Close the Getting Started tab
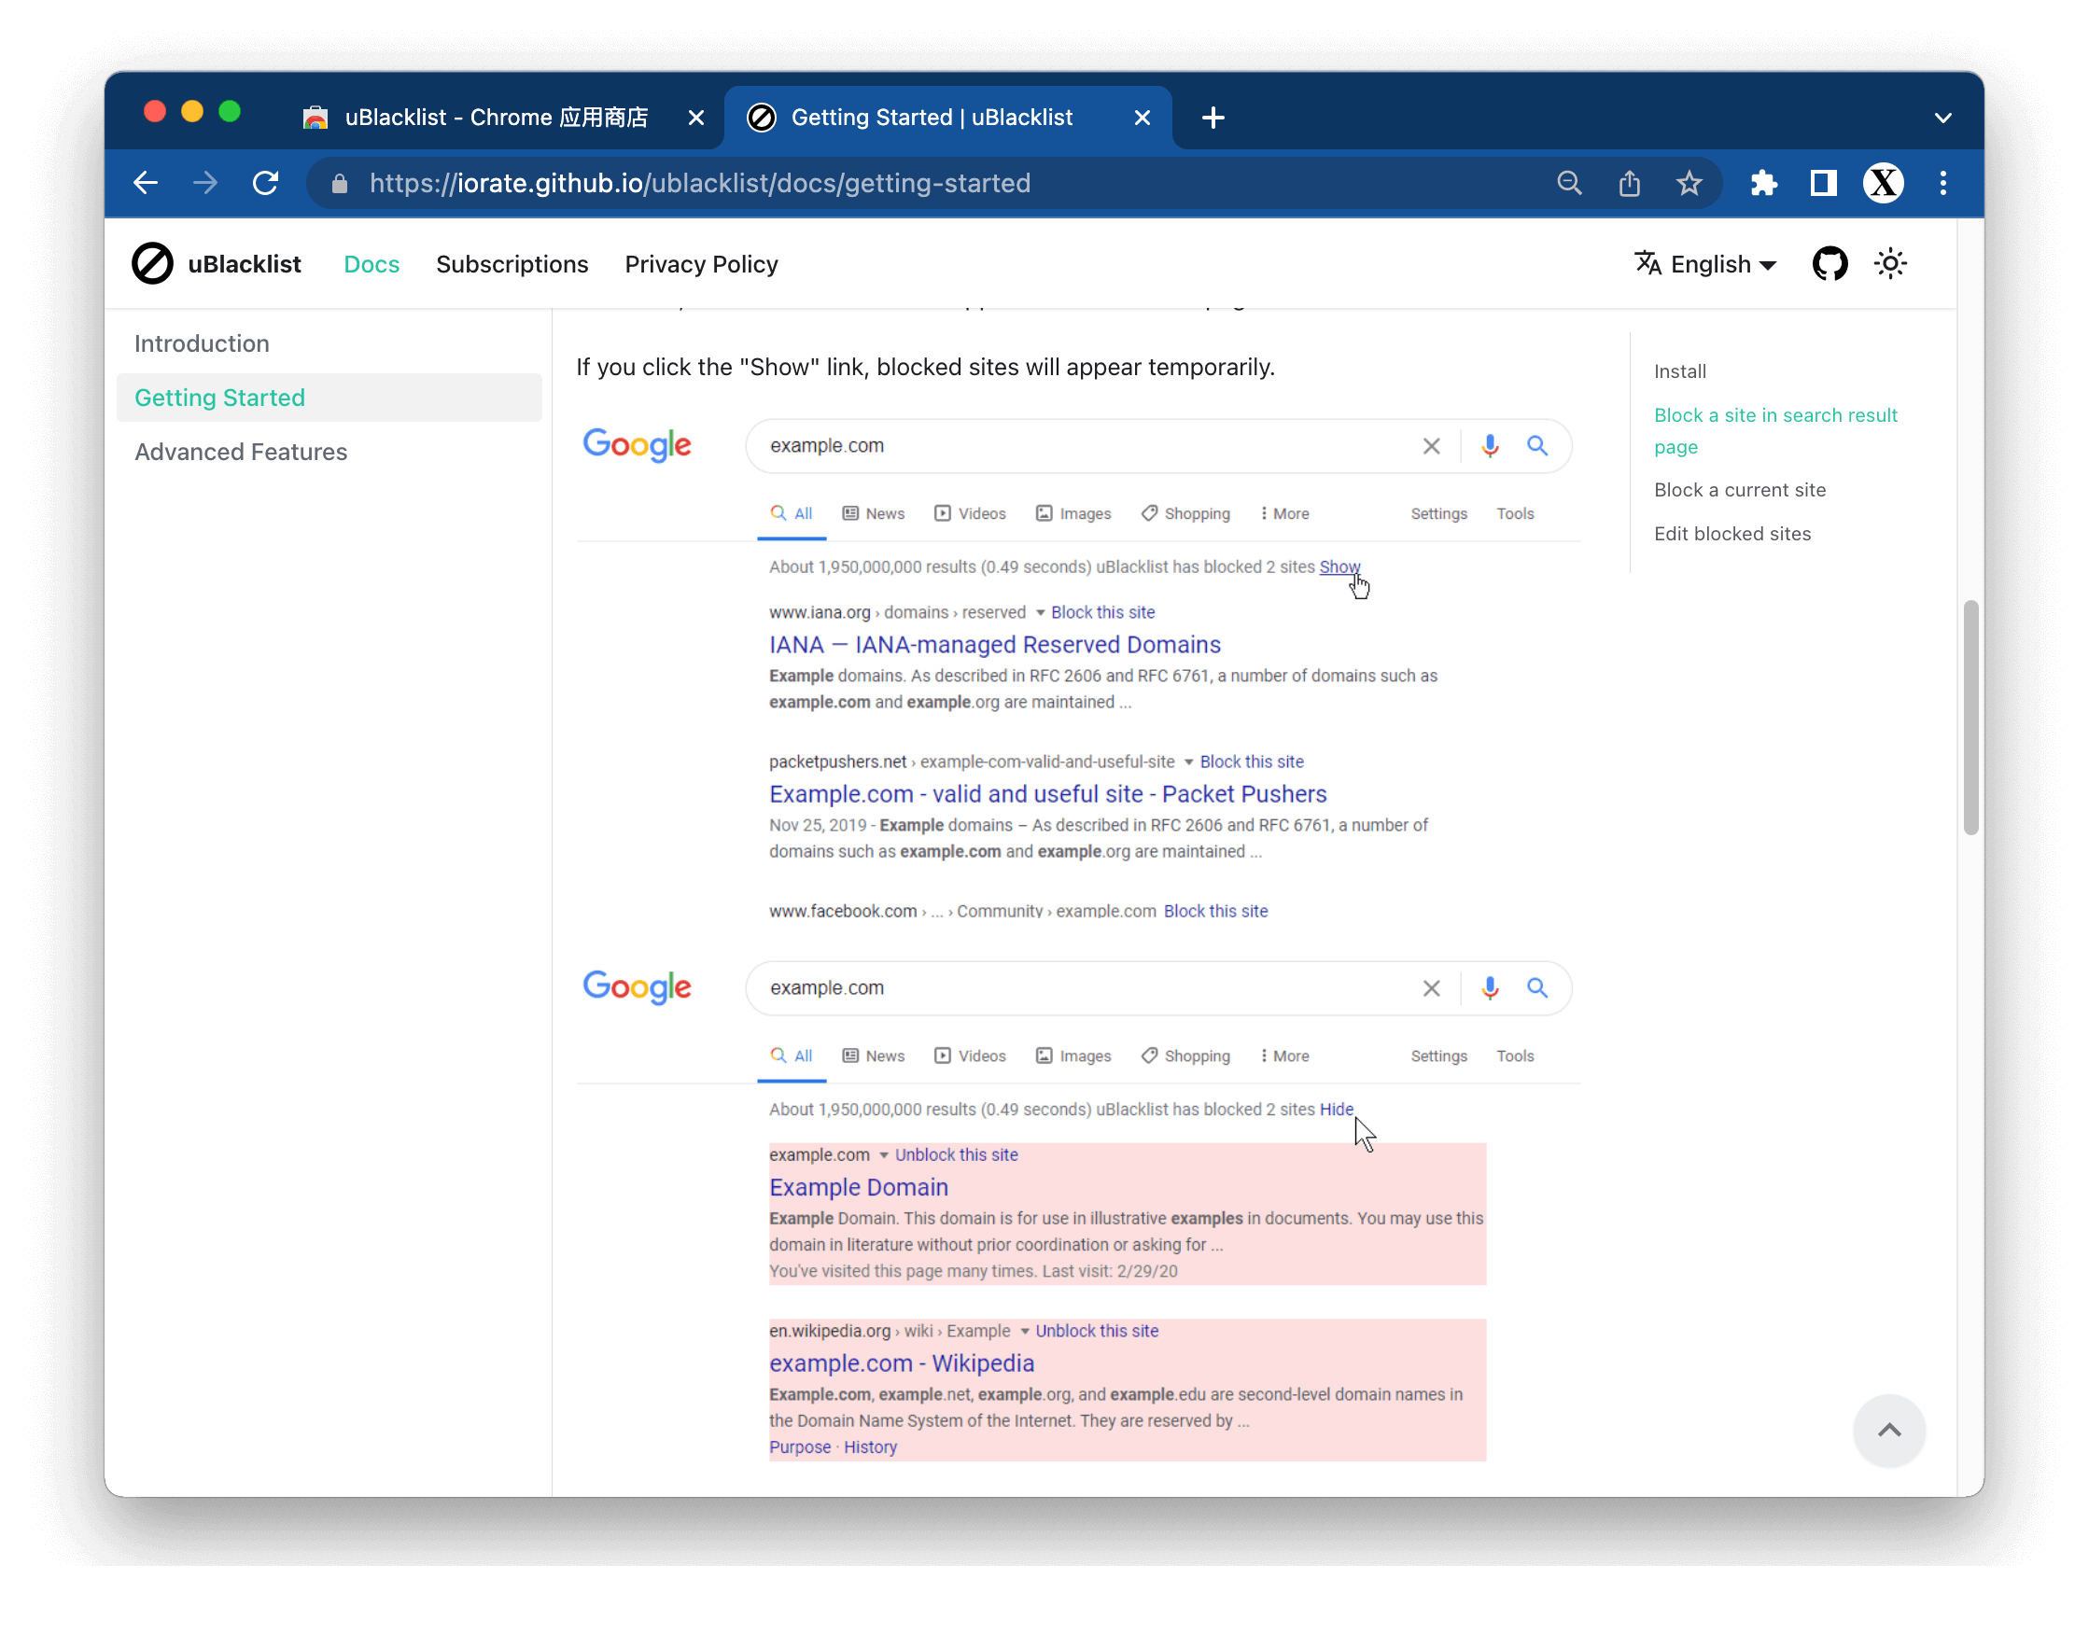This screenshot has width=2089, height=1635. click(1142, 118)
